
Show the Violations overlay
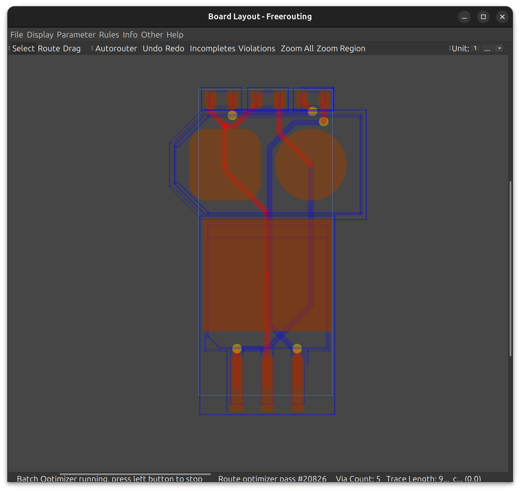coord(257,48)
